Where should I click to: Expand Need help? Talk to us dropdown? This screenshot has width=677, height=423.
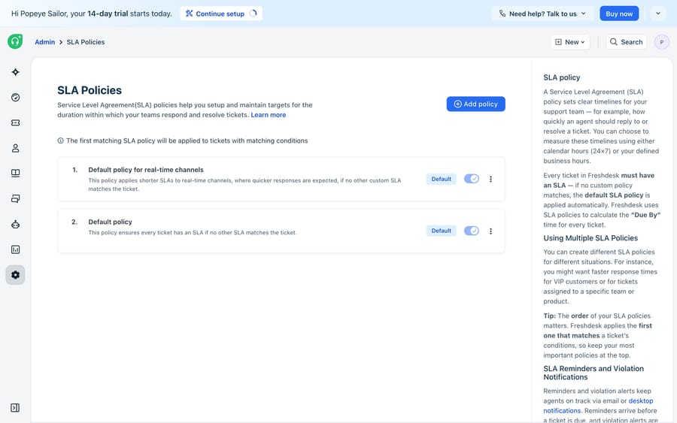tap(542, 14)
